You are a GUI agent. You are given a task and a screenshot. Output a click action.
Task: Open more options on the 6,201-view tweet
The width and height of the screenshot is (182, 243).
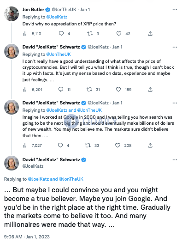tap(175, 47)
